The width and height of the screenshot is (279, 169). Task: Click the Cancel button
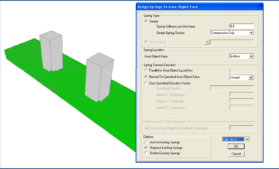236,154
